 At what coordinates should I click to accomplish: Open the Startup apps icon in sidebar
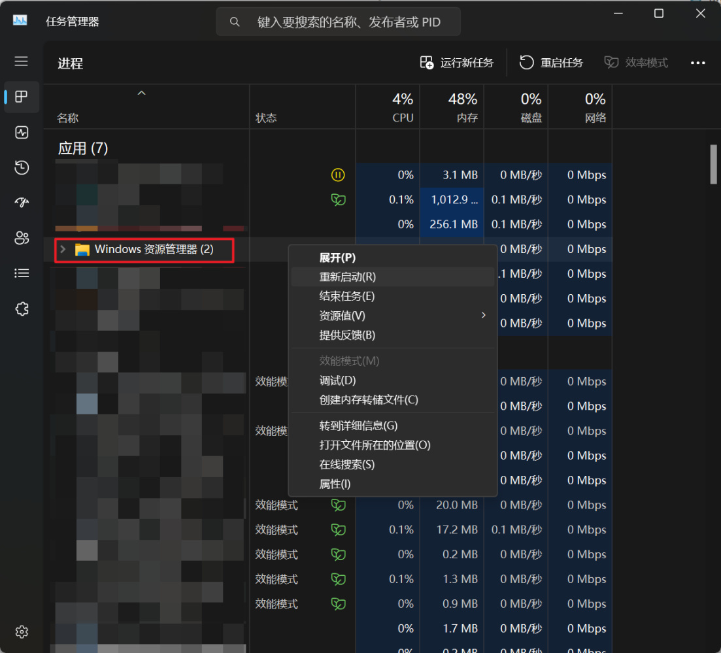tap(21, 203)
